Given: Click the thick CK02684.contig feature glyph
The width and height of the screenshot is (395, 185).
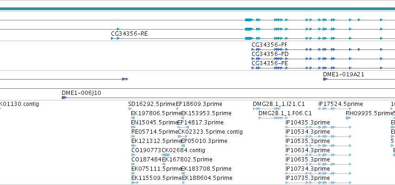Looking at the screenshot, I should point(166,155).
